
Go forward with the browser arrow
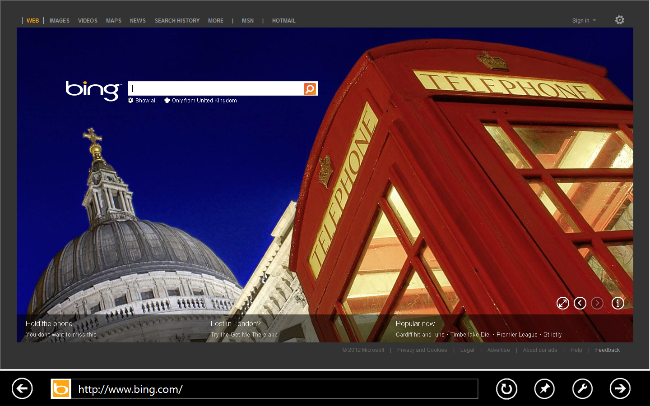(620, 388)
